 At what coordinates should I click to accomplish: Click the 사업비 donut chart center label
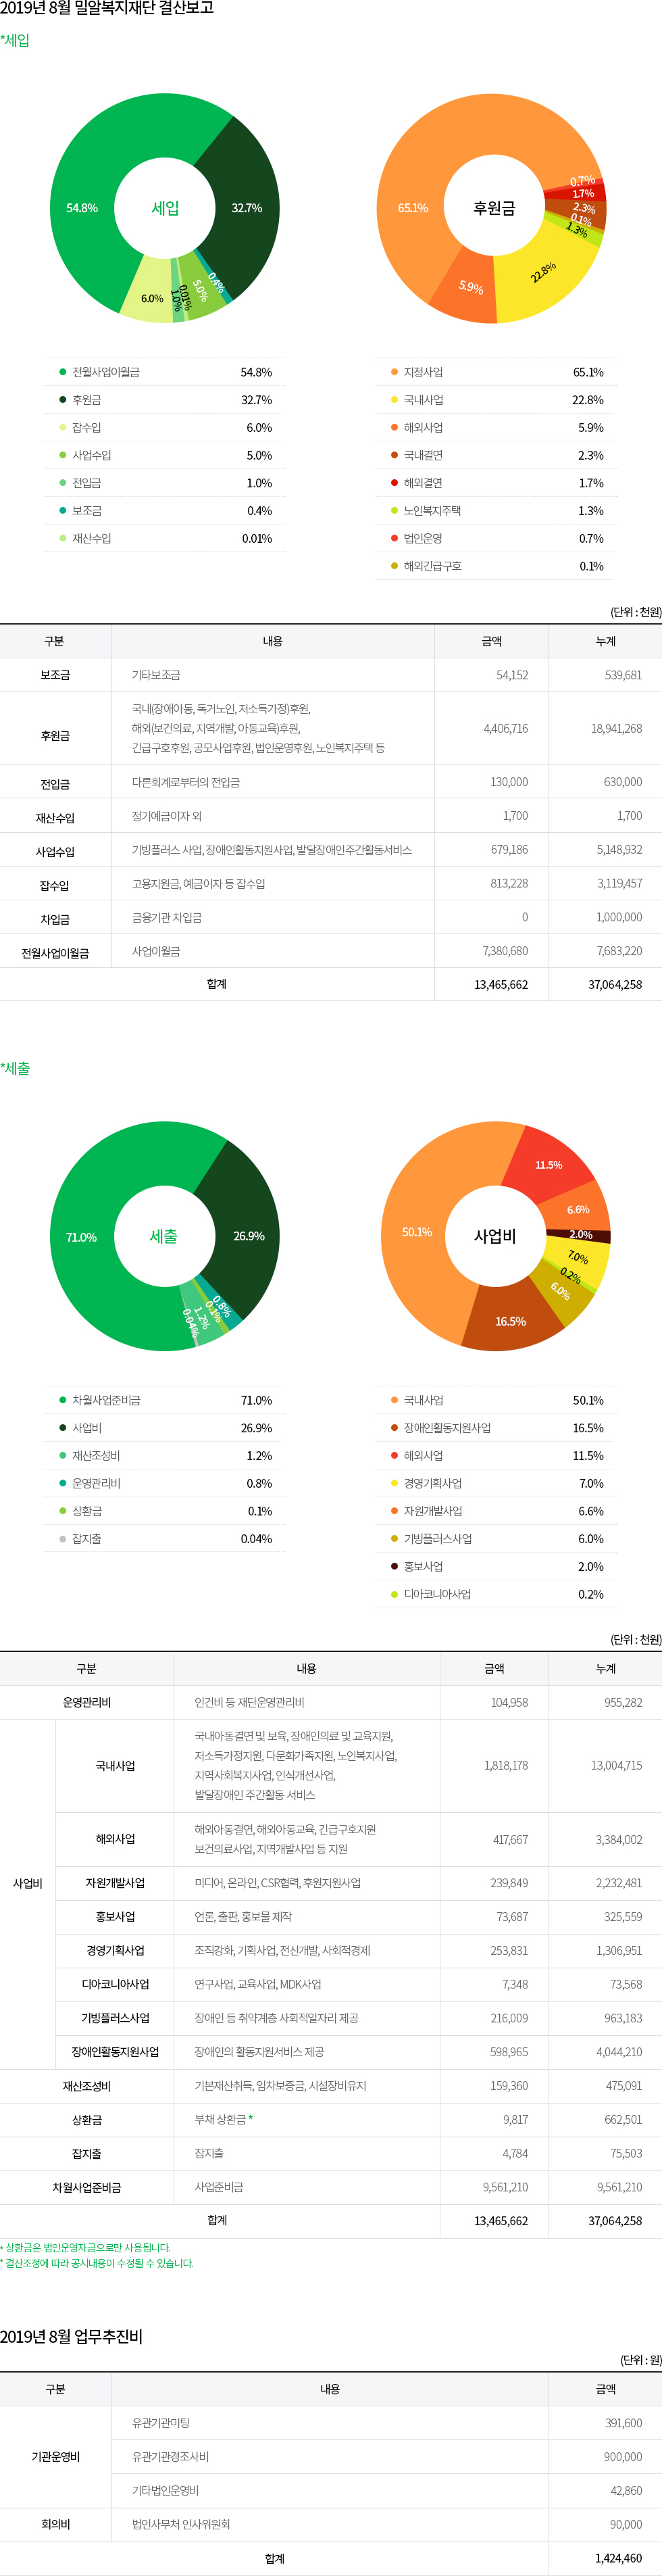click(495, 1236)
